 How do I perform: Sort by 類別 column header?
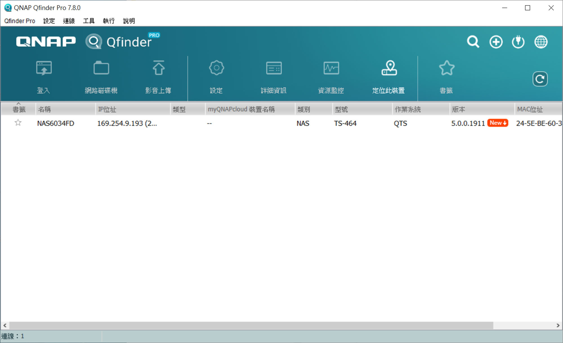(x=314, y=109)
